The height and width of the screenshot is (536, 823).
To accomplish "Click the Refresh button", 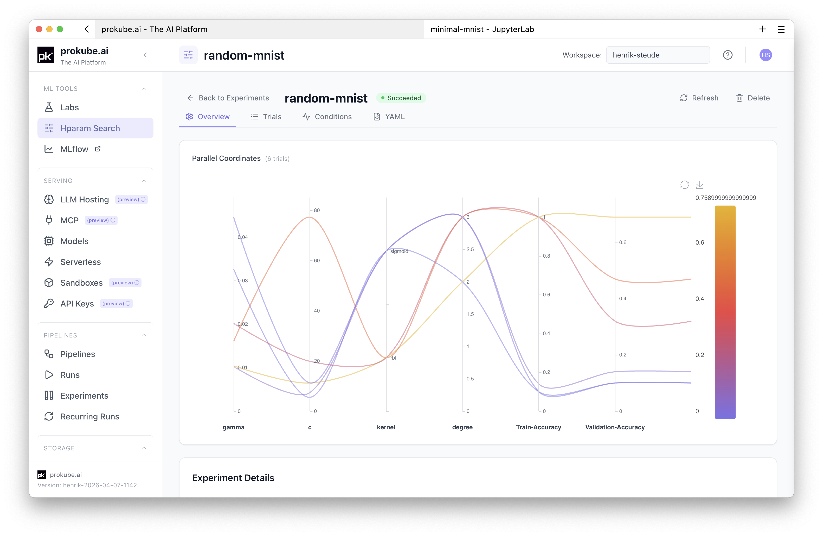I will [x=699, y=98].
